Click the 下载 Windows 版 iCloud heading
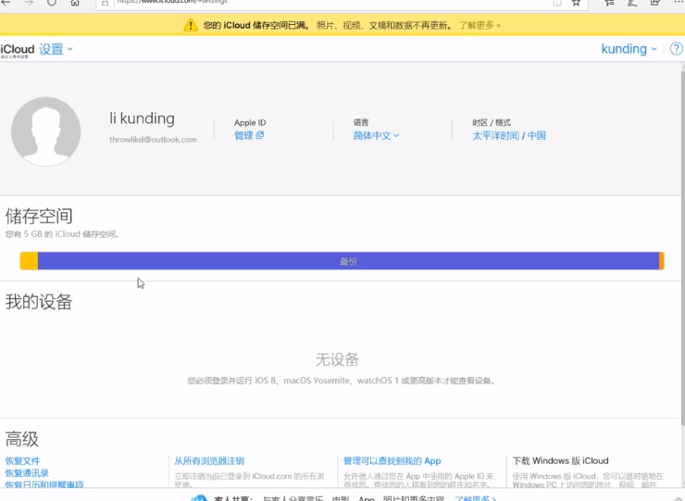 coord(560,461)
